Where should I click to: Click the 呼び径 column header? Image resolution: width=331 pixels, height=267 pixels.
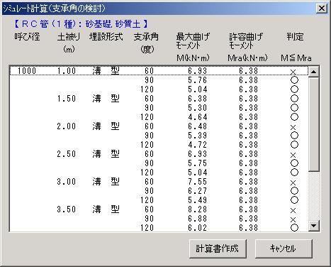pos(27,37)
